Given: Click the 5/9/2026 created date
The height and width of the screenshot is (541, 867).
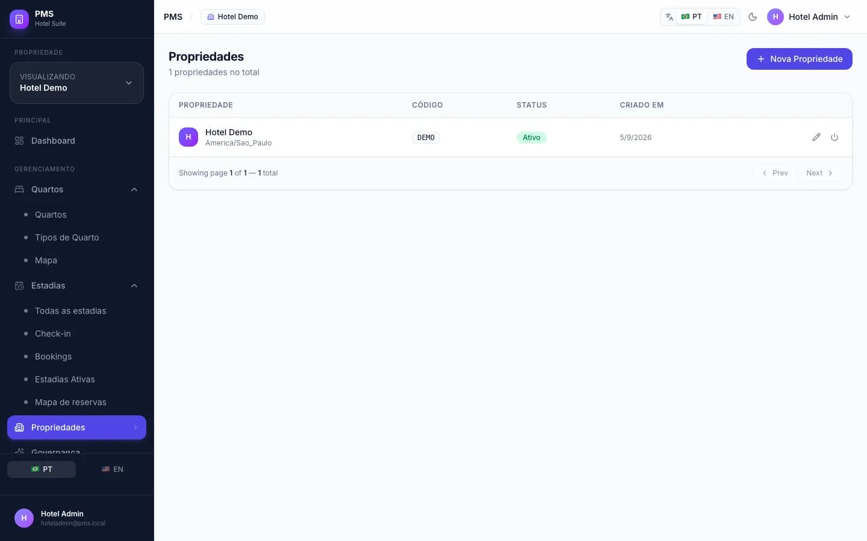Looking at the screenshot, I should (x=636, y=138).
